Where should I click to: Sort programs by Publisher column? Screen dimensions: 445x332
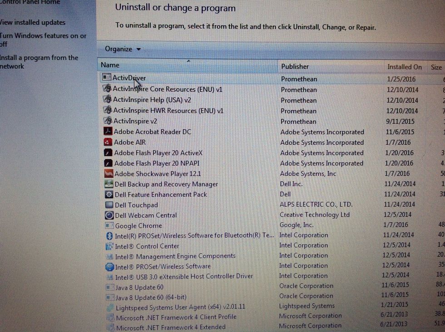295,67
